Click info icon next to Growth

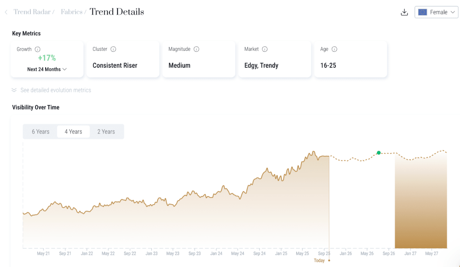(38, 49)
